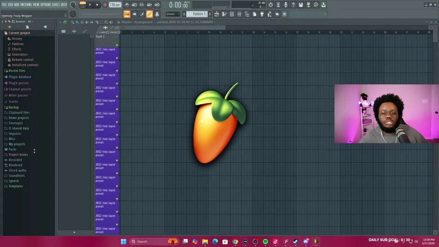
Task: Toggle multilink to controllers
Action: [x=150, y=14]
